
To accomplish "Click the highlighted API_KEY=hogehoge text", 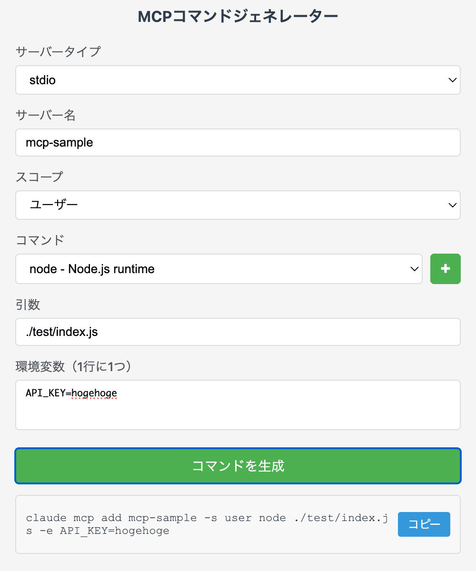I will 70,393.
